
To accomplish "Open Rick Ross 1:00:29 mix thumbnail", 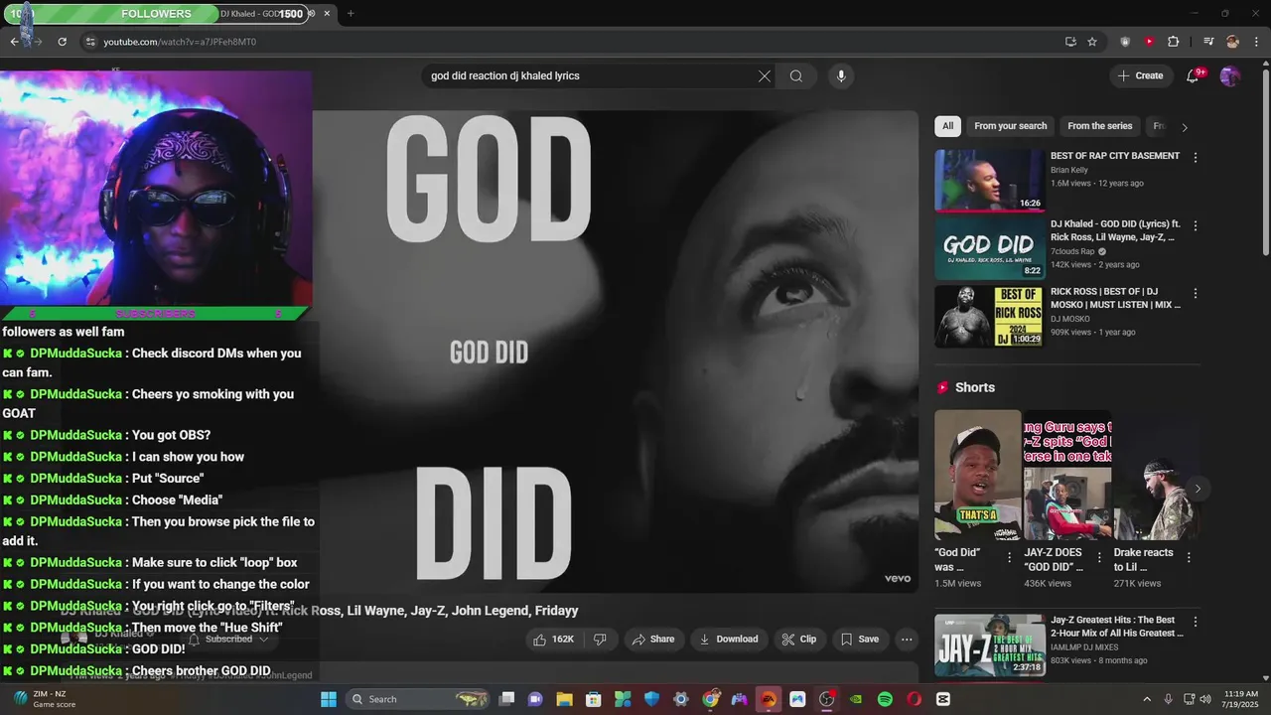I will click(x=989, y=317).
